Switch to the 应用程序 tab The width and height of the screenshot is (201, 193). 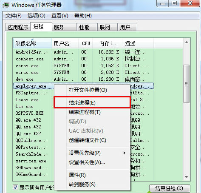click(x=18, y=27)
